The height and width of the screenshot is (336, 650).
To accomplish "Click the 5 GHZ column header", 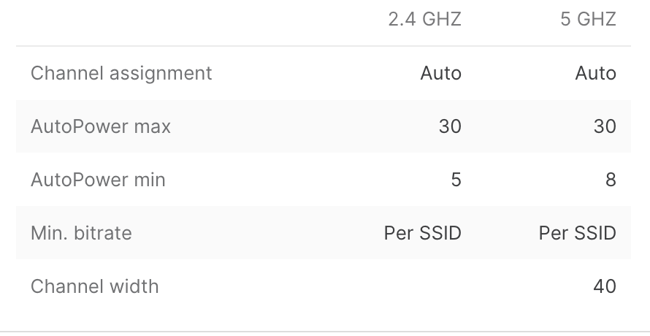I will click(x=588, y=20).
